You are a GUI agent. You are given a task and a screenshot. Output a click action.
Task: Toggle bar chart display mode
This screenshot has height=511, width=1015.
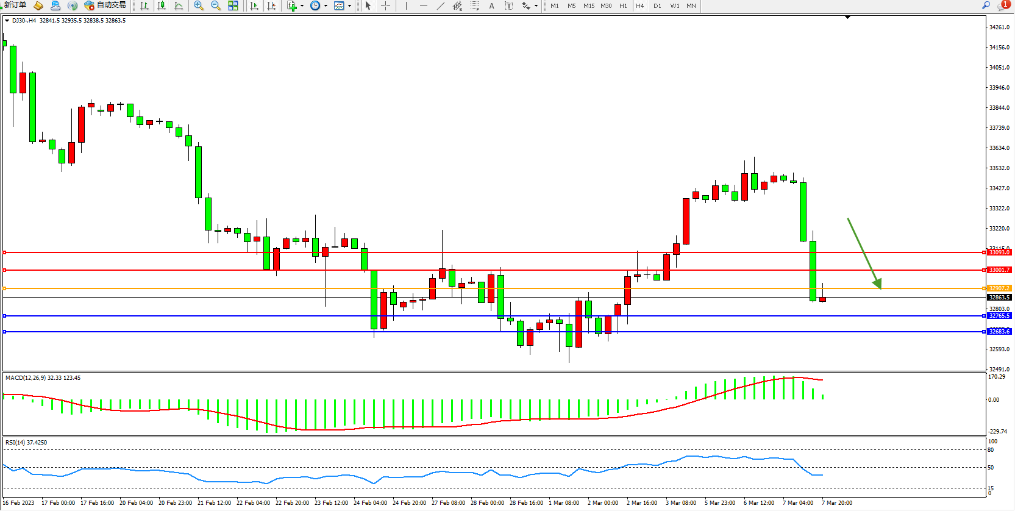click(144, 5)
